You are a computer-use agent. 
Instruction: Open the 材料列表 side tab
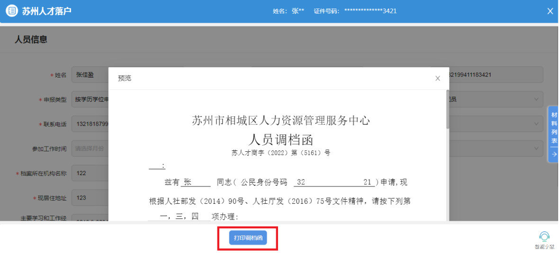[x=554, y=128]
